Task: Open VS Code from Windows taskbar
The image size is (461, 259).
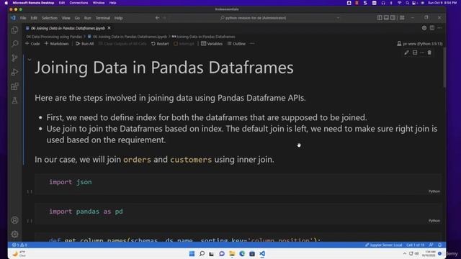Action: pos(262,253)
